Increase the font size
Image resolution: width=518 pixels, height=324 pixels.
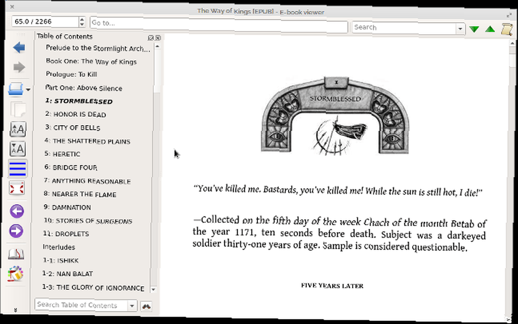(x=18, y=129)
